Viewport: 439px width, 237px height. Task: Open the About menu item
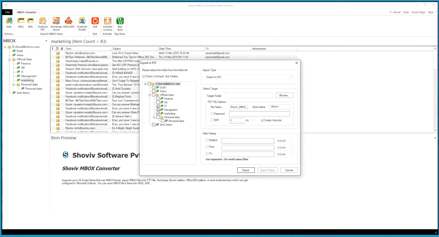pos(397,12)
